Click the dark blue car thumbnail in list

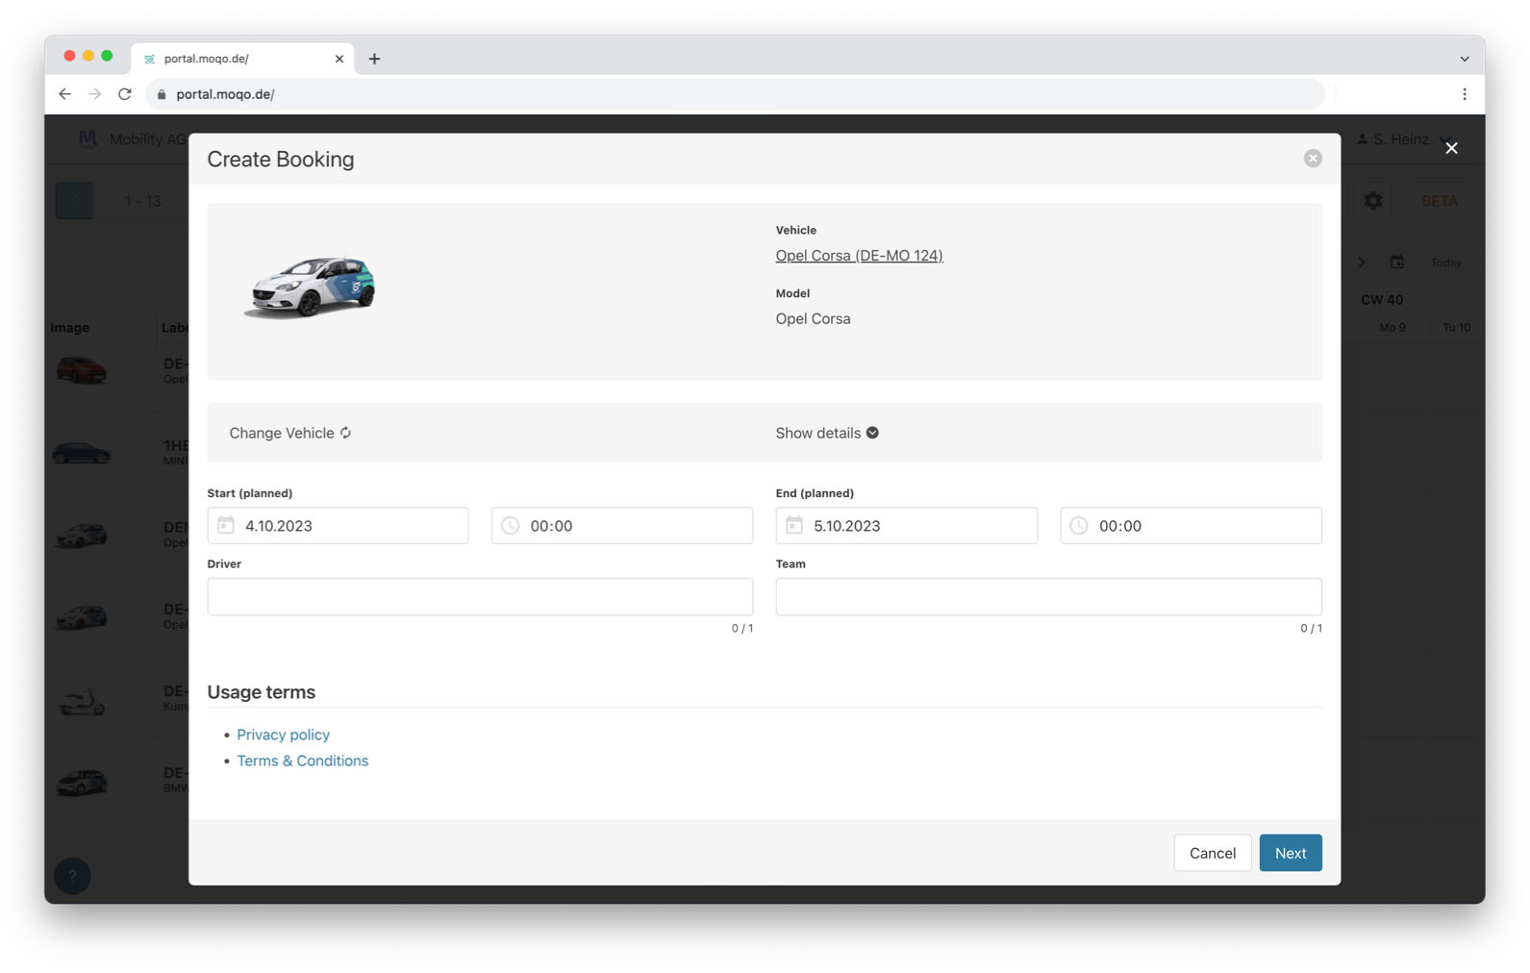click(82, 453)
